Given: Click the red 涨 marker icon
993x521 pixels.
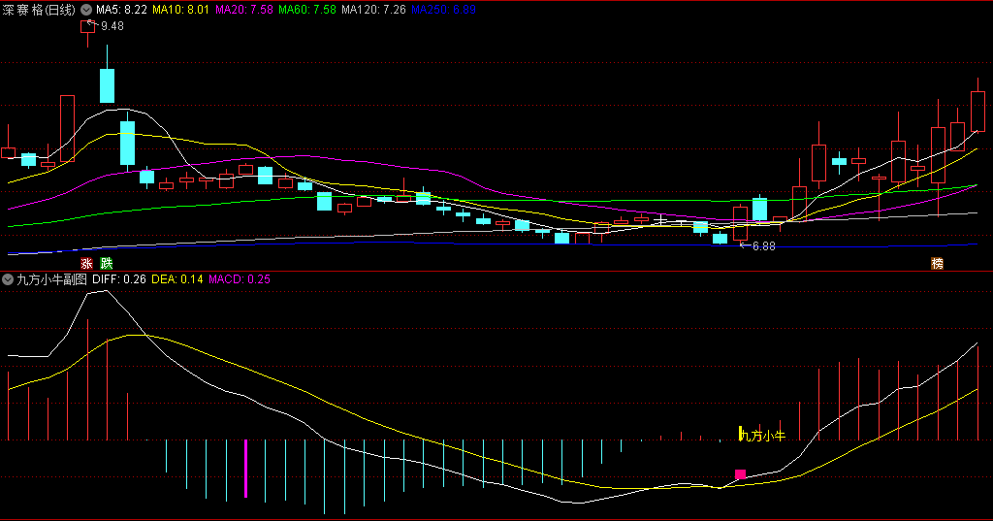Looking at the screenshot, I should 85,263.
